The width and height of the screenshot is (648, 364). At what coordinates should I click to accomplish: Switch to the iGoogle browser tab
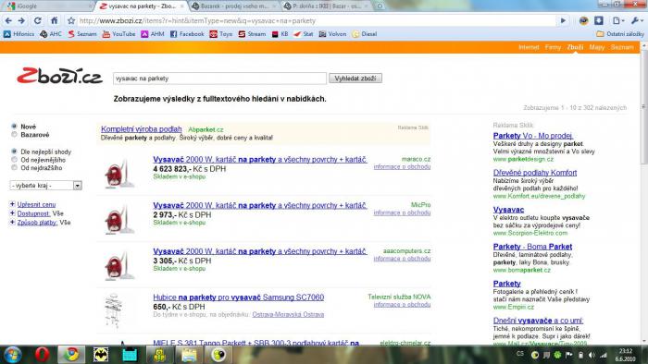pyautogui.click(x=46, y=6)
